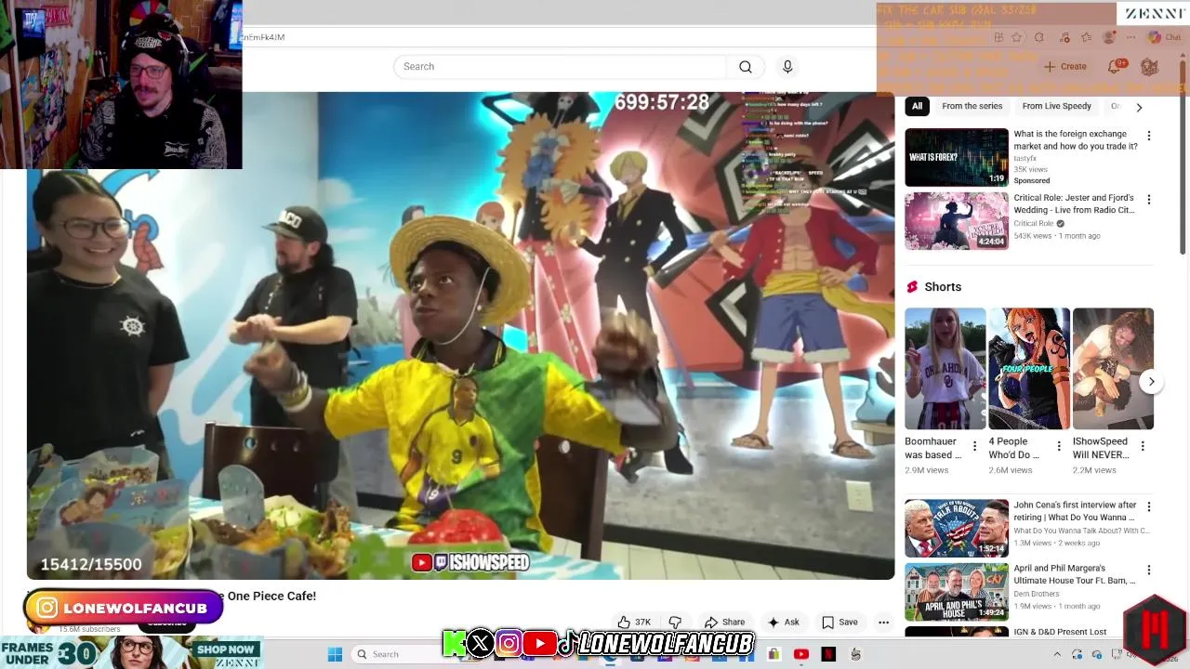This screenshot has height=669, width=1190.
Task: Open options menu for Margera house tour video
Action: (1148, 571)
